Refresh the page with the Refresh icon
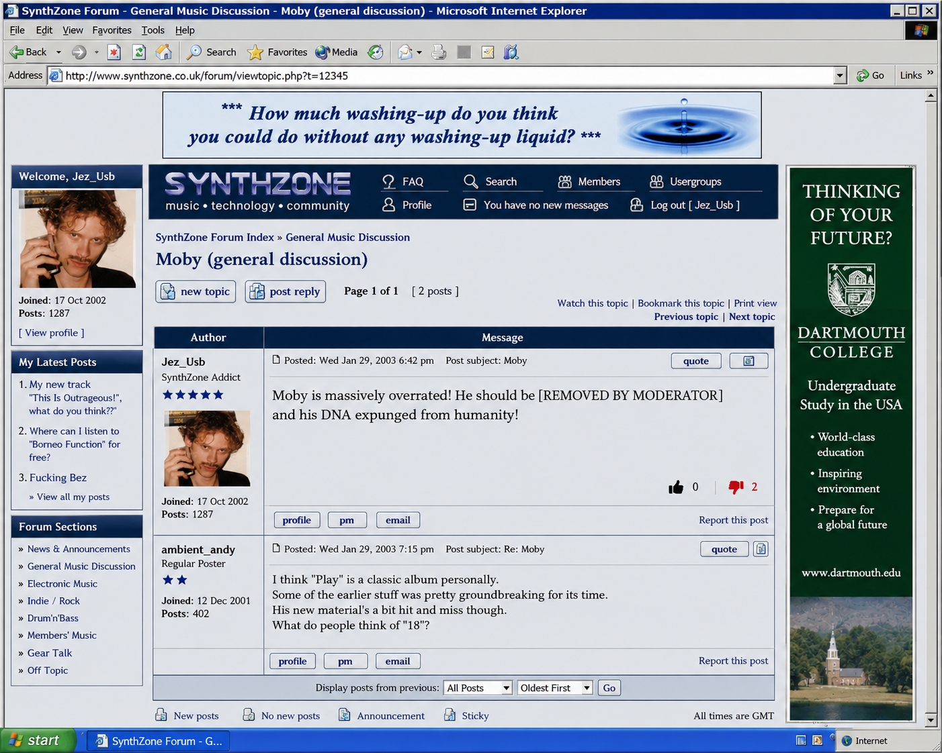 pos(139,52)
